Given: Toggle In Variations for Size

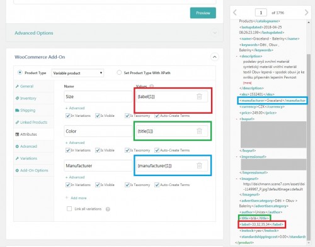Looking at the screenshot, I should [68, 116].
